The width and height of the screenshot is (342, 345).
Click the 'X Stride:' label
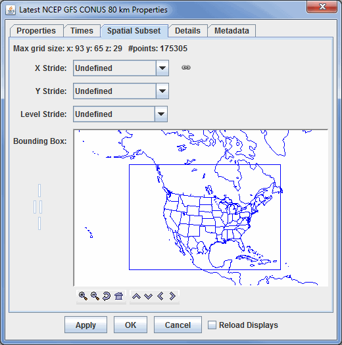51,68
